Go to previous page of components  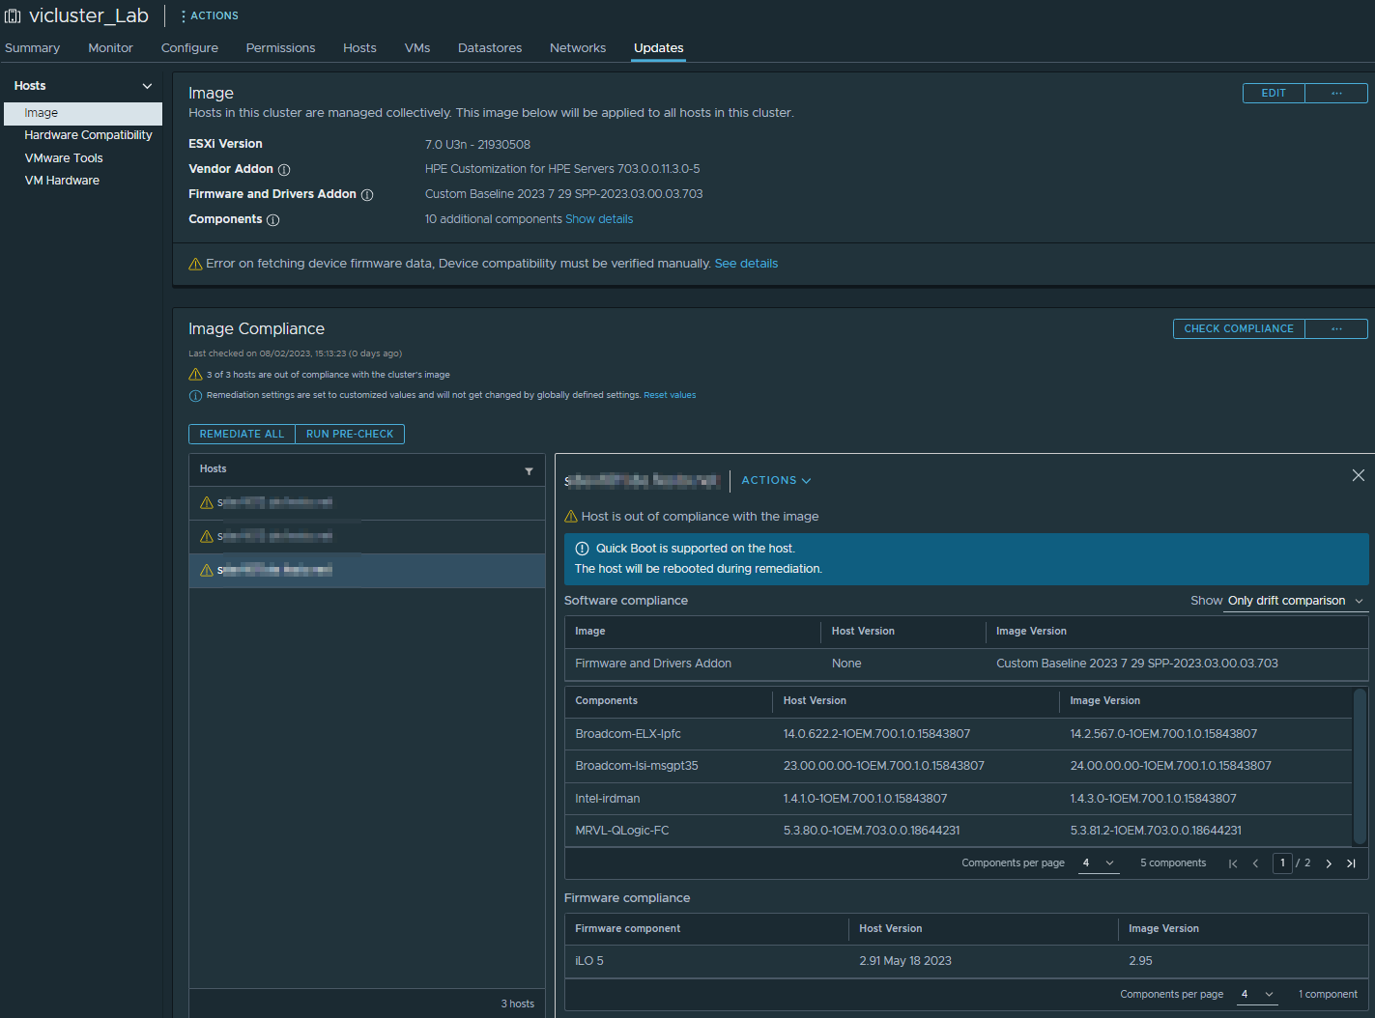(1255, 863)
